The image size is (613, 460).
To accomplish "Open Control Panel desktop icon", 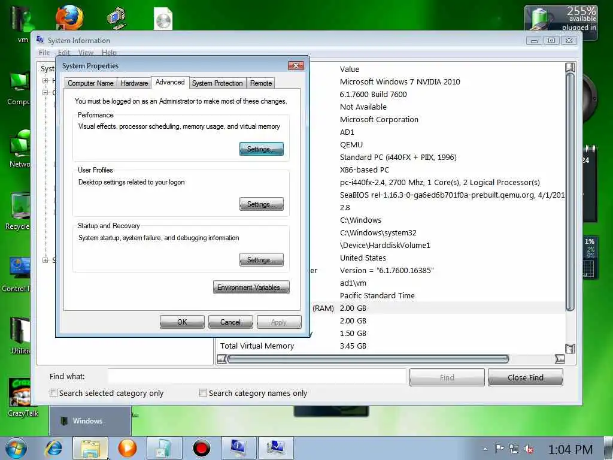I will pos(16,274).
